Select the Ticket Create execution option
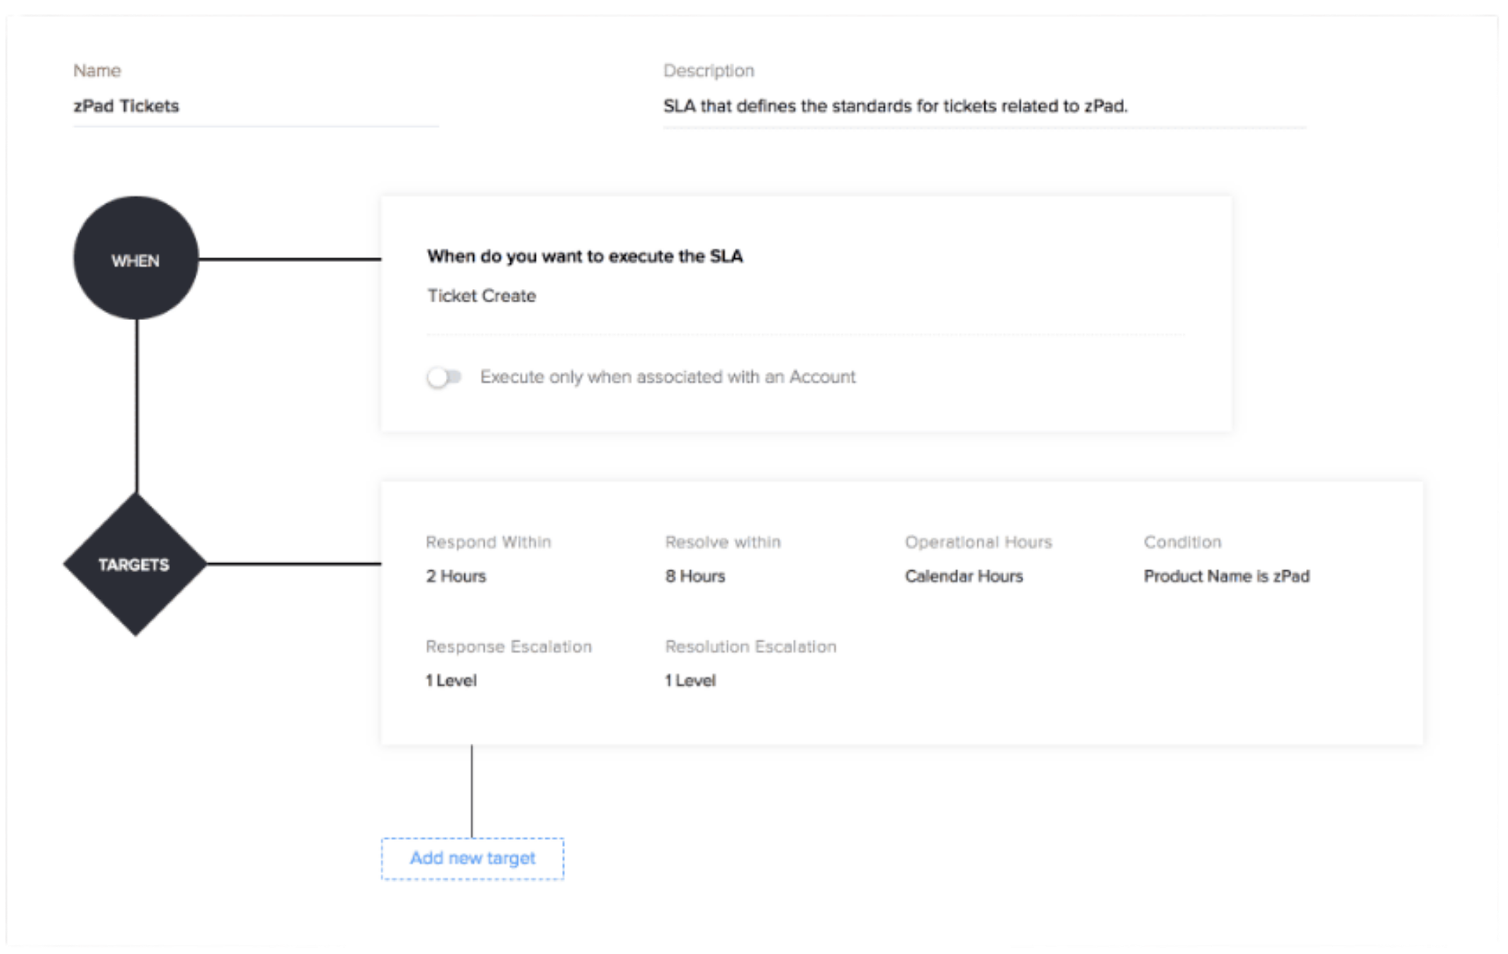This screenshot has width=1508, height=954. click(x=482, y=296)
